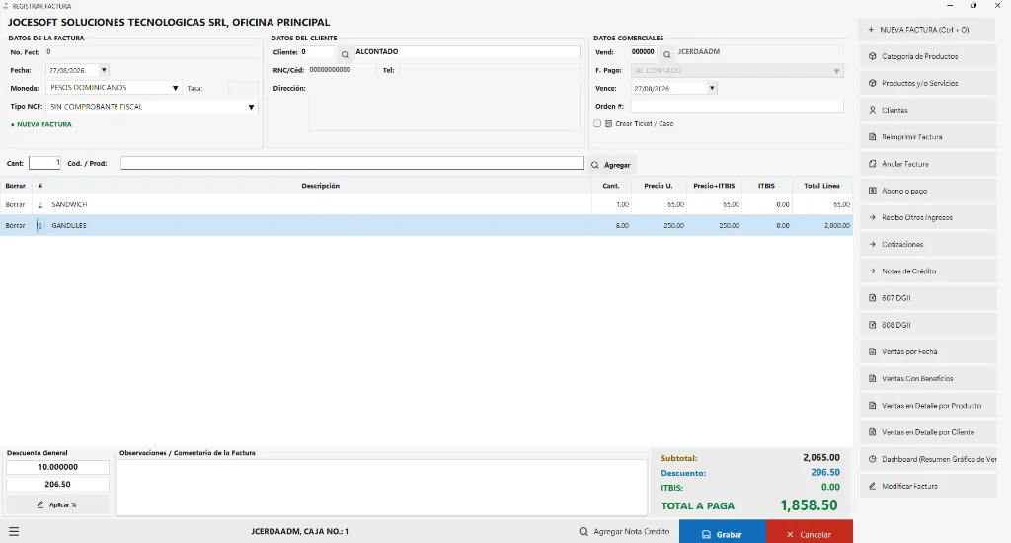This screenshot has width=1011, height=543.
Task: Click the Ventas por Fecha report icon
Action: 873,352
